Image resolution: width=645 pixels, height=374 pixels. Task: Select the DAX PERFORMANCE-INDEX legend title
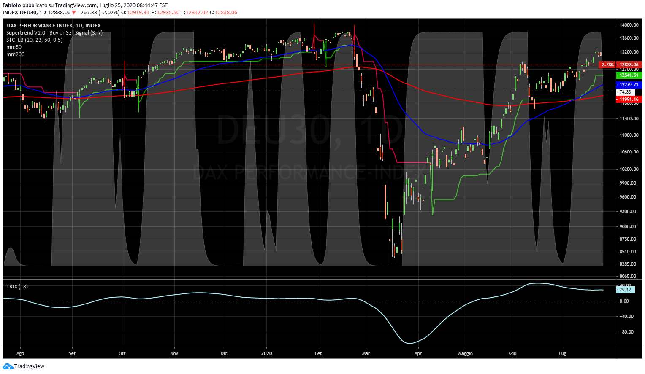(x=54, y=26)
